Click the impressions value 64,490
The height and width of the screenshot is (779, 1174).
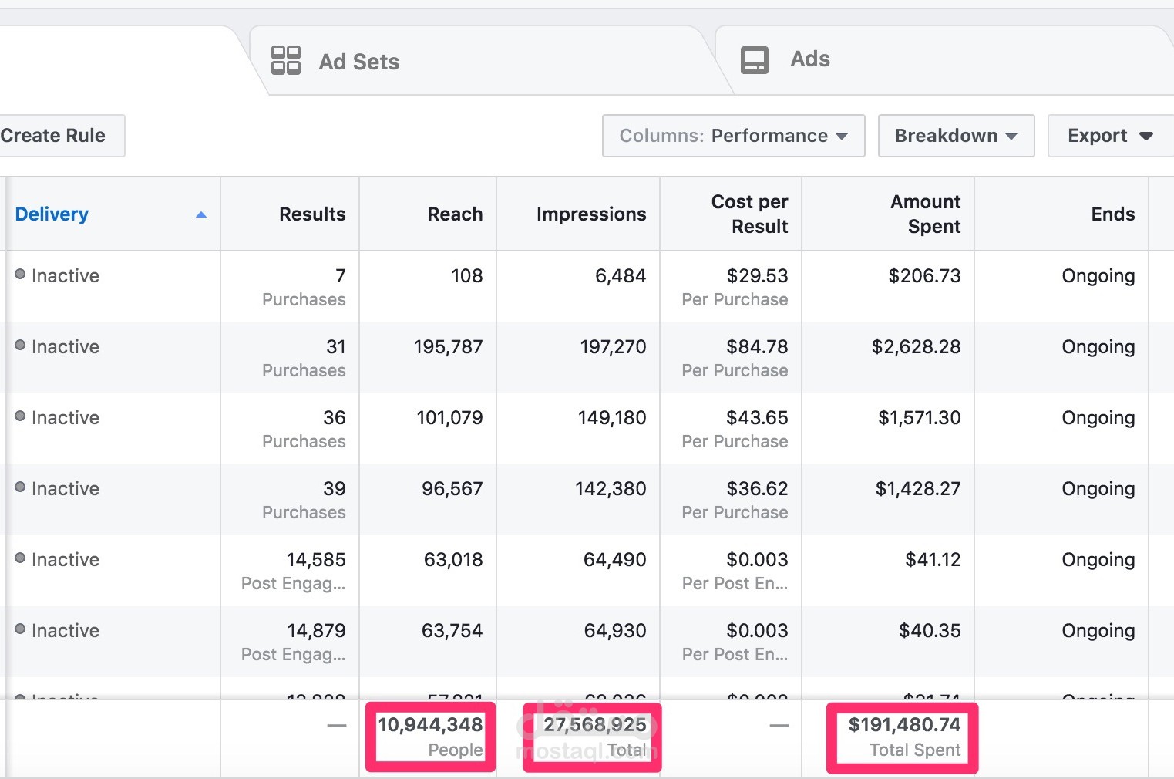[x=615, y=560]
